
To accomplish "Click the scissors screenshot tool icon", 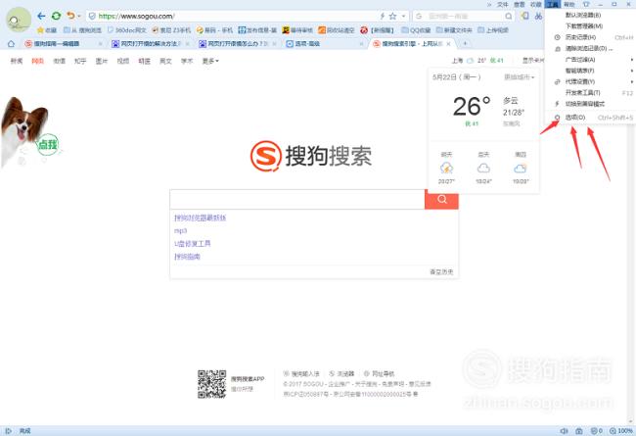I will pos(538,16).
